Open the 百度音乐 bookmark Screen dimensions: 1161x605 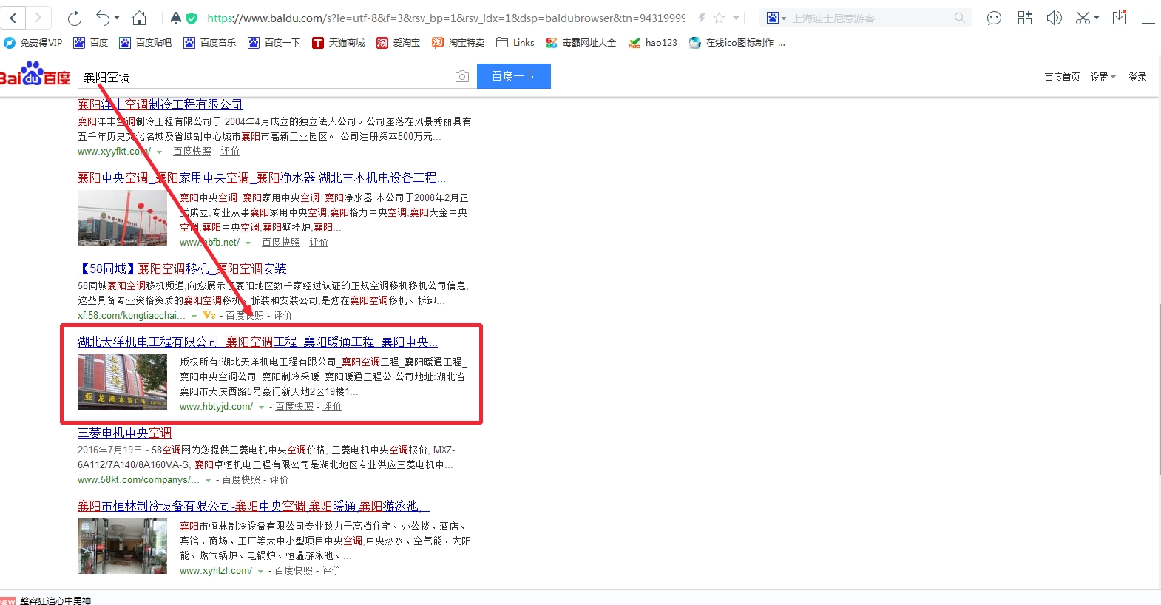click(x=209, y=43)
